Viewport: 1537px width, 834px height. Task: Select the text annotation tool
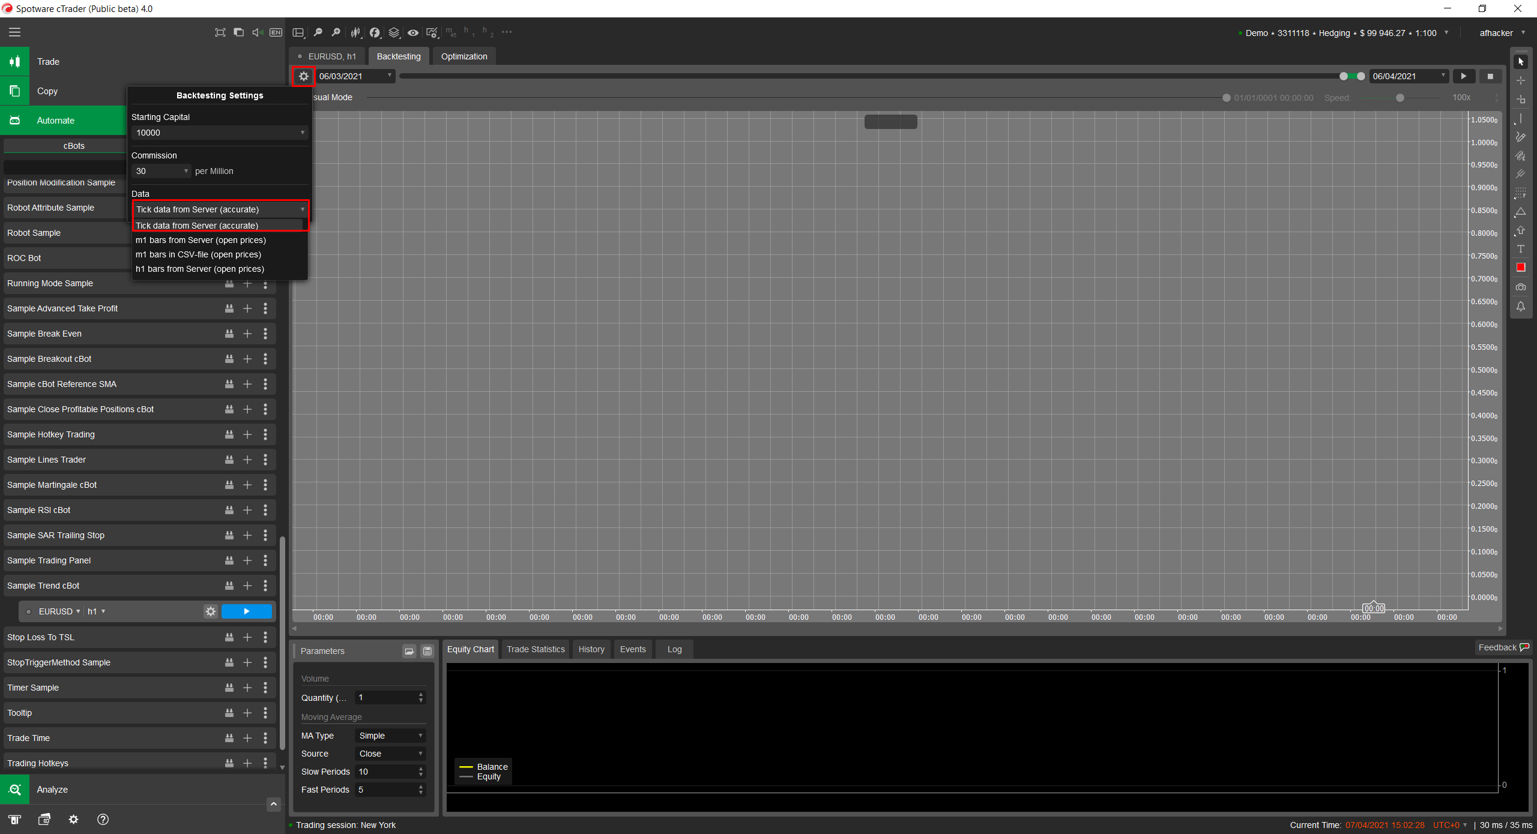[1521, 249]
